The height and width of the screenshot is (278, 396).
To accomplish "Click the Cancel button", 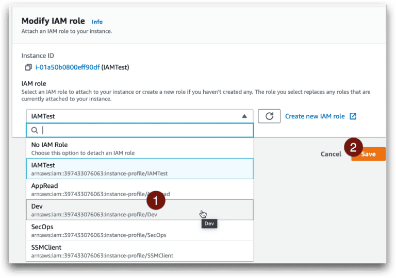I will tap(331, 154).
